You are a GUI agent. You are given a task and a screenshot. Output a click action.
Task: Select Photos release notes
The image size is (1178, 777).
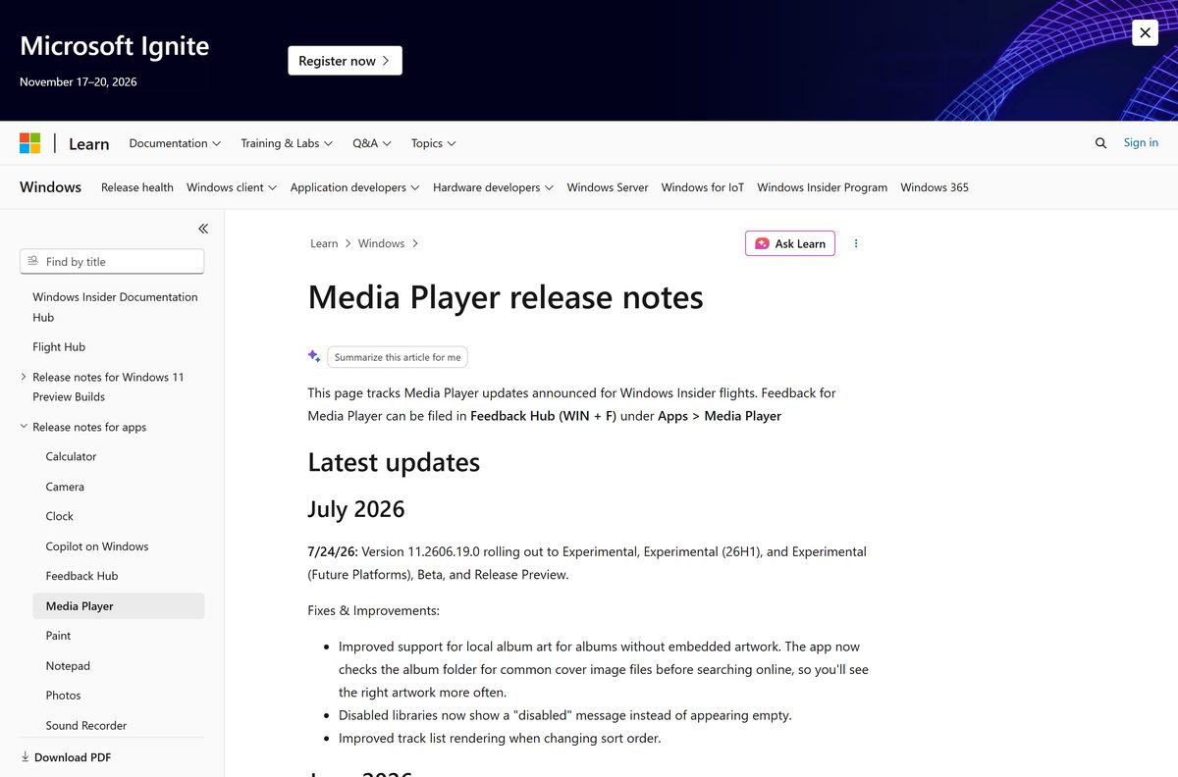point(63,696)
